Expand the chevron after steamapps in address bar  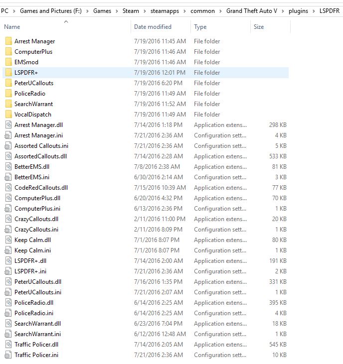click(185, 11)
